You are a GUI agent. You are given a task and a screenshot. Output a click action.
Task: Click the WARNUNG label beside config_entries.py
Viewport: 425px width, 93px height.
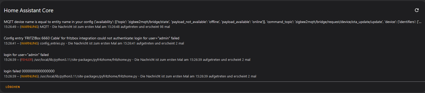29,43
